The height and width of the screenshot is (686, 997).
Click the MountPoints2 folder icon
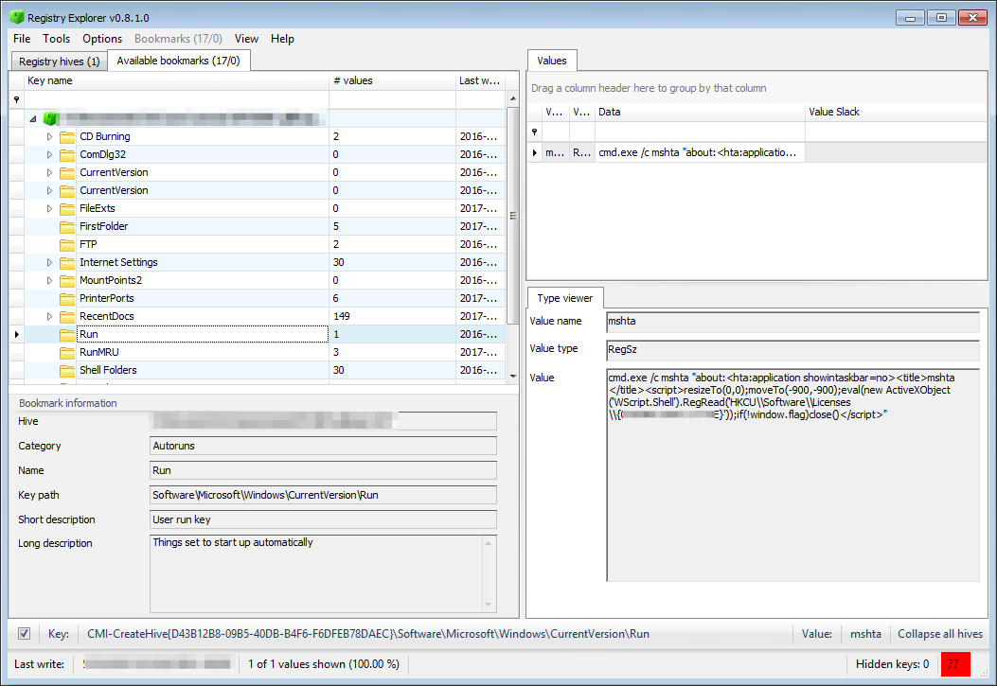[x=67, y=280]
